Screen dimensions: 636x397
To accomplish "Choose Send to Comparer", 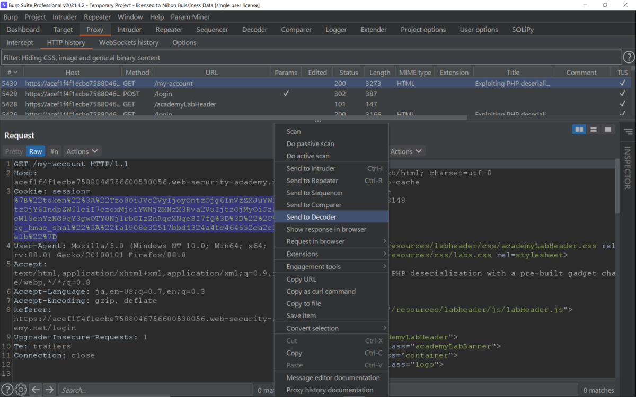I will tap(331, 205).
